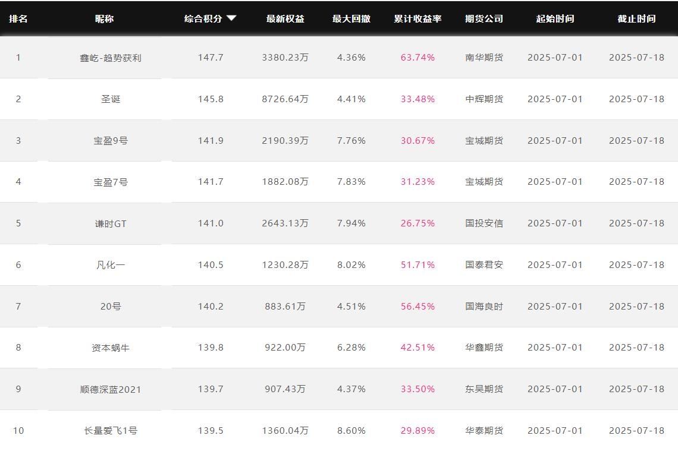Click the 2643.13万 equity value
This screenshot has width=678, height=451.
click(285, 223)
